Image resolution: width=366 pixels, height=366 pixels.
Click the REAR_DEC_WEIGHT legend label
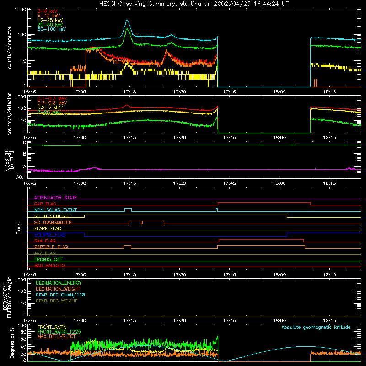(56, 301)
